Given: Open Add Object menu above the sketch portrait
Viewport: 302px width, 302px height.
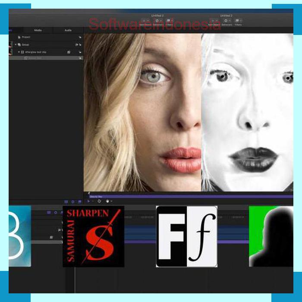Looking at the screenshot, I should click(214, 22).
